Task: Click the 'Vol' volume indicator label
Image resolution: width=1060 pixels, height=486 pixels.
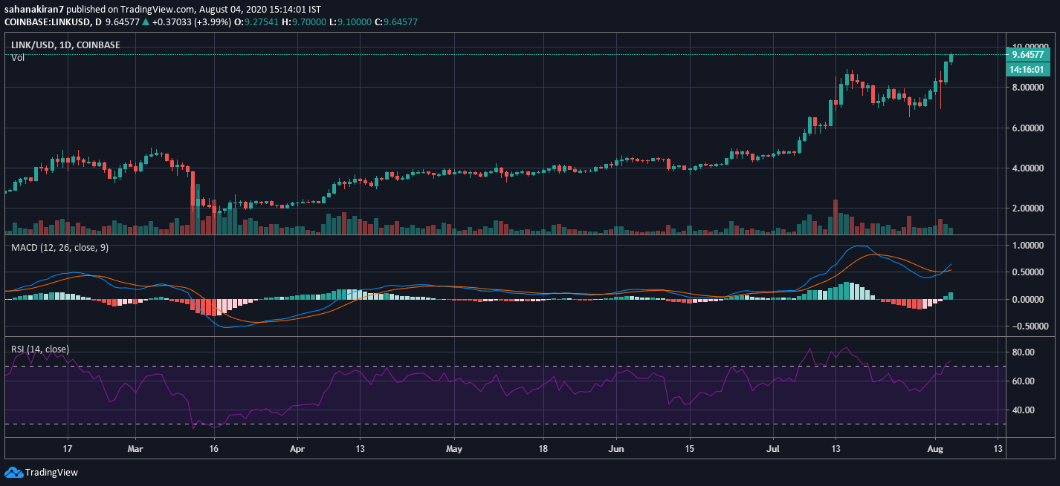Action: coord(18,58)
